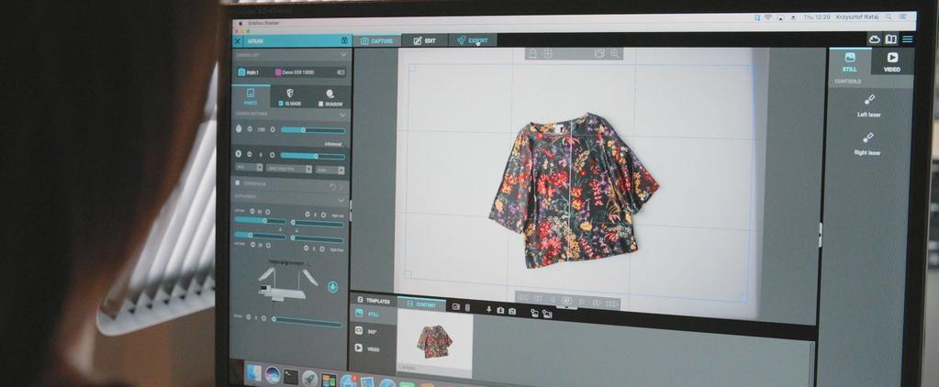Select STILL in the templates list
The image size is (939, 387).
point(373,314)
